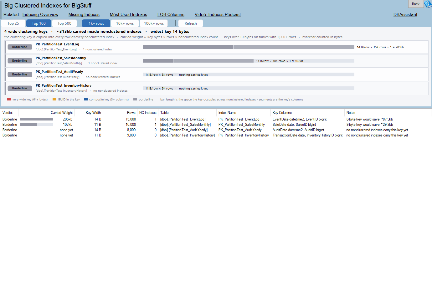Image resolution: width=432 pixels, height=287 pixels.
Task: Click the '8-byte key would save ~87.9kb' note
Action: [x=370, y=119]
